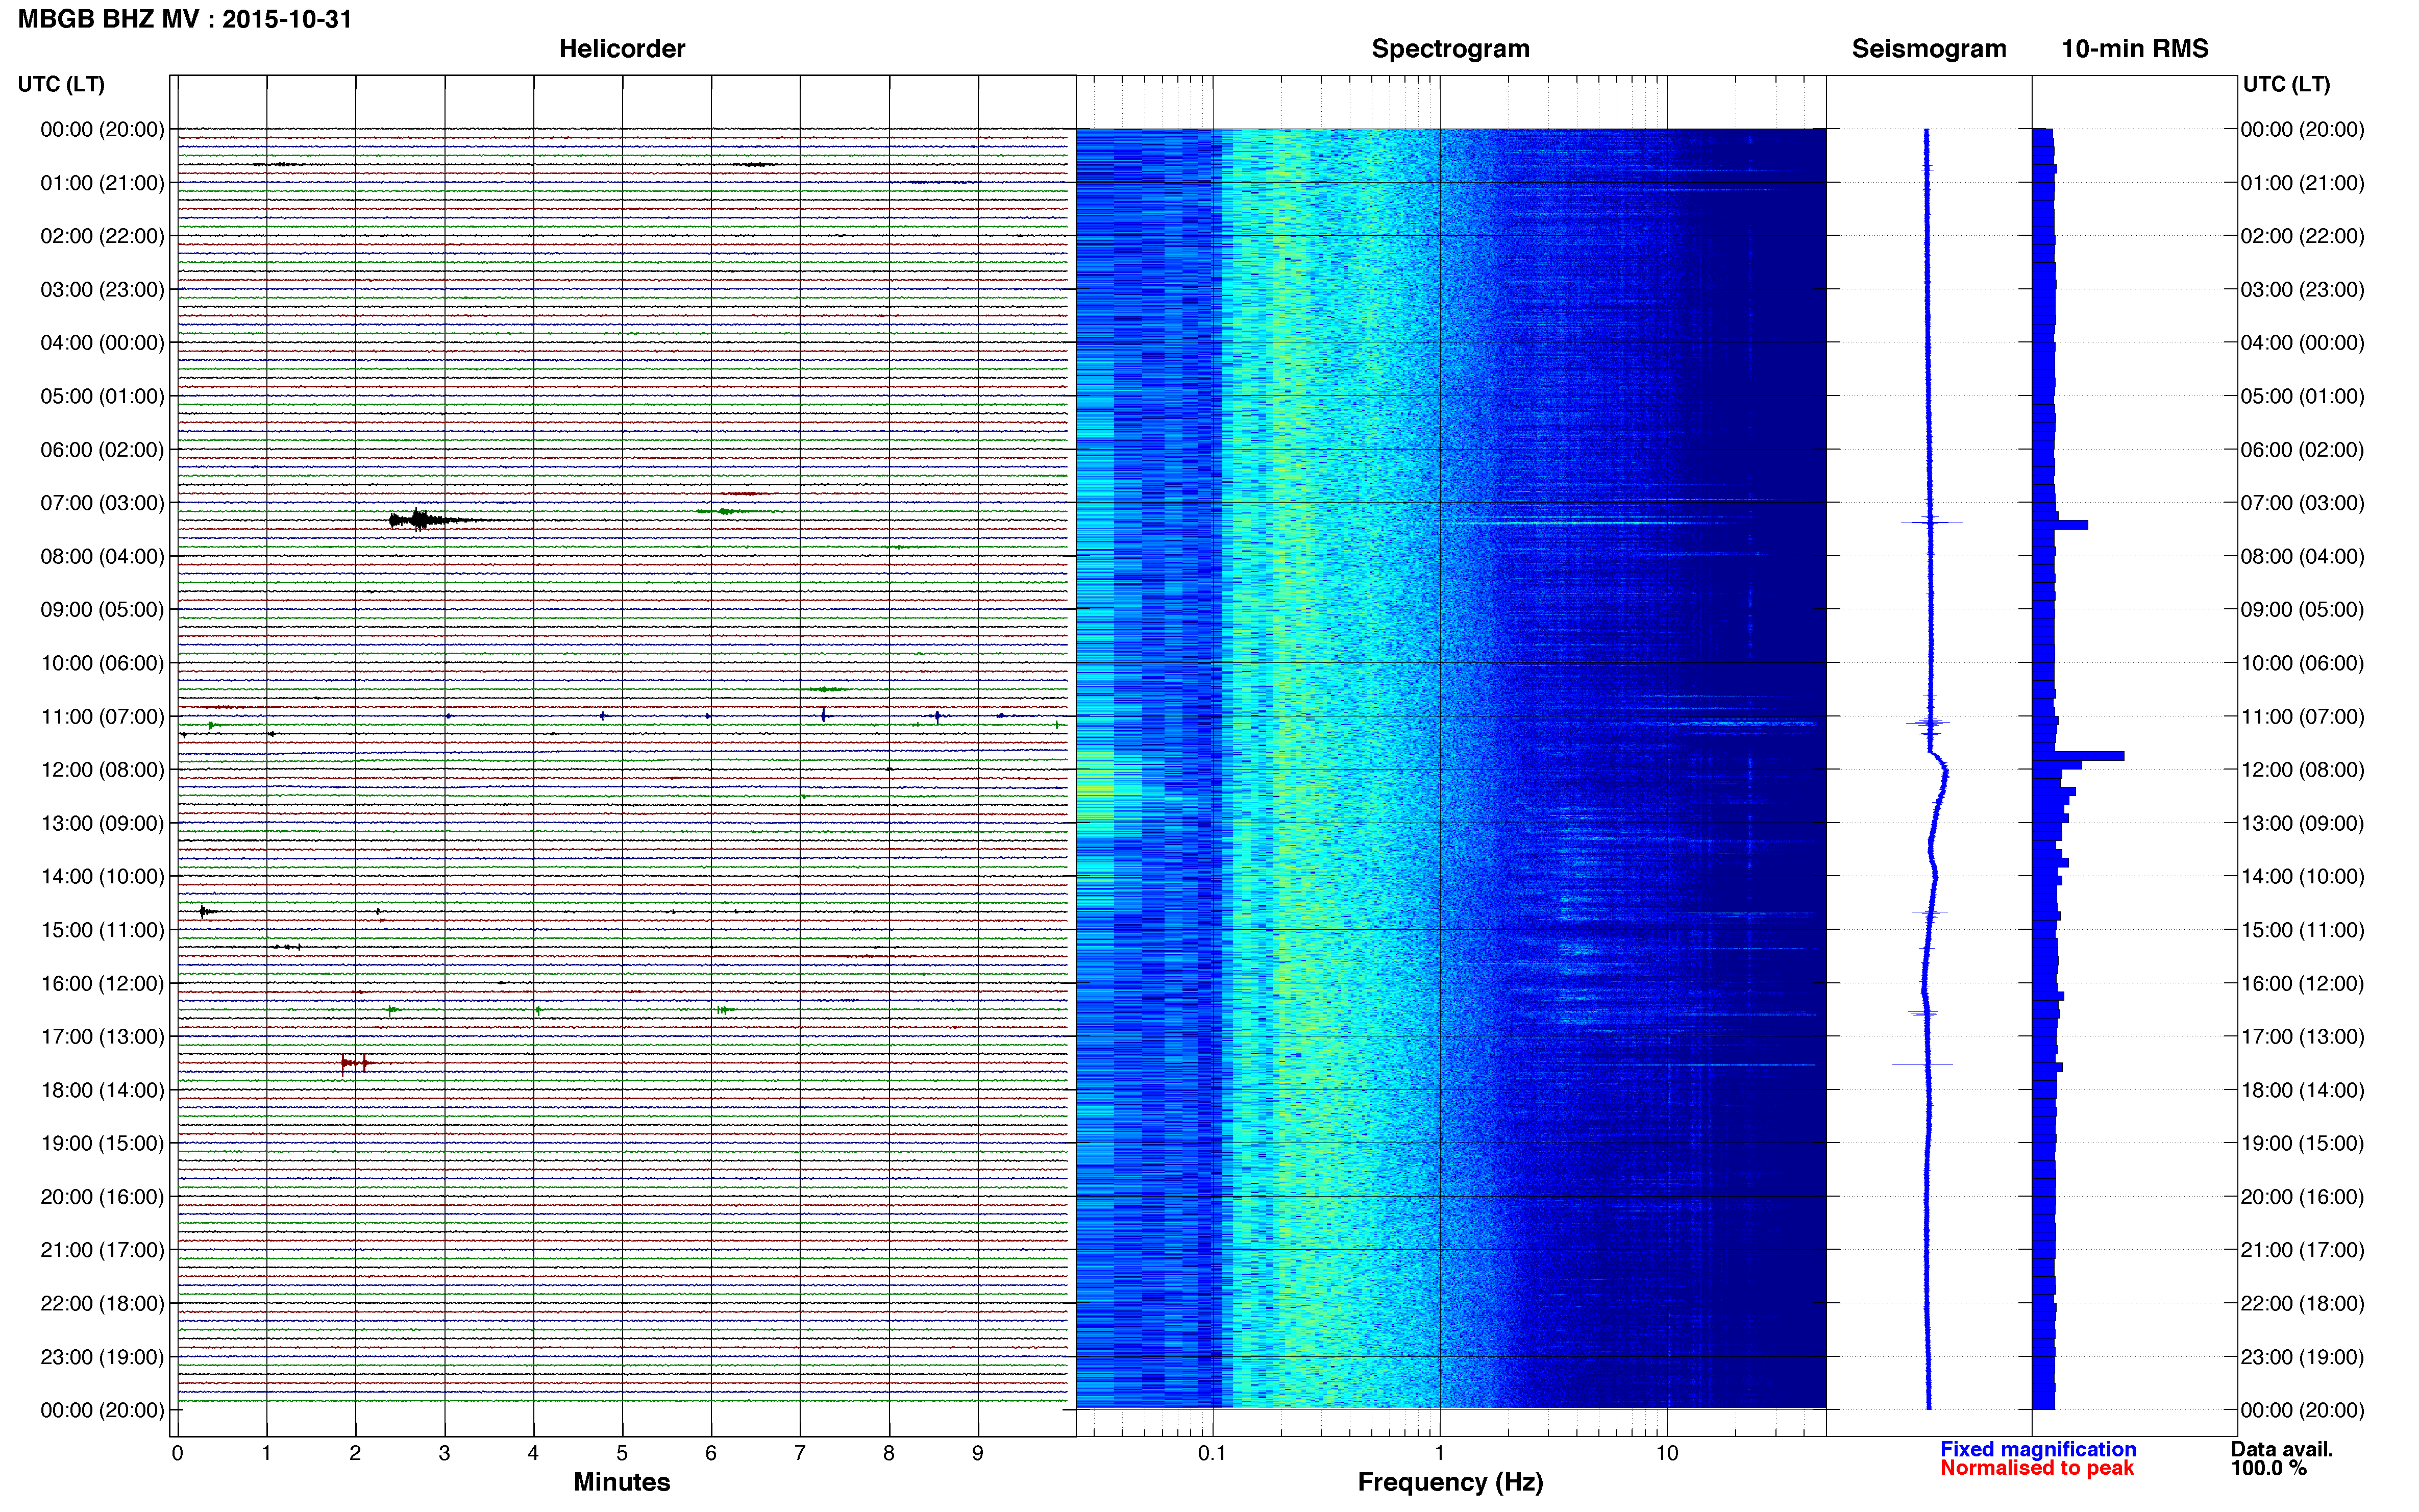
Task: Click the right-axis "23:00 (19:00)" time label
Action: (2302, 1357)
